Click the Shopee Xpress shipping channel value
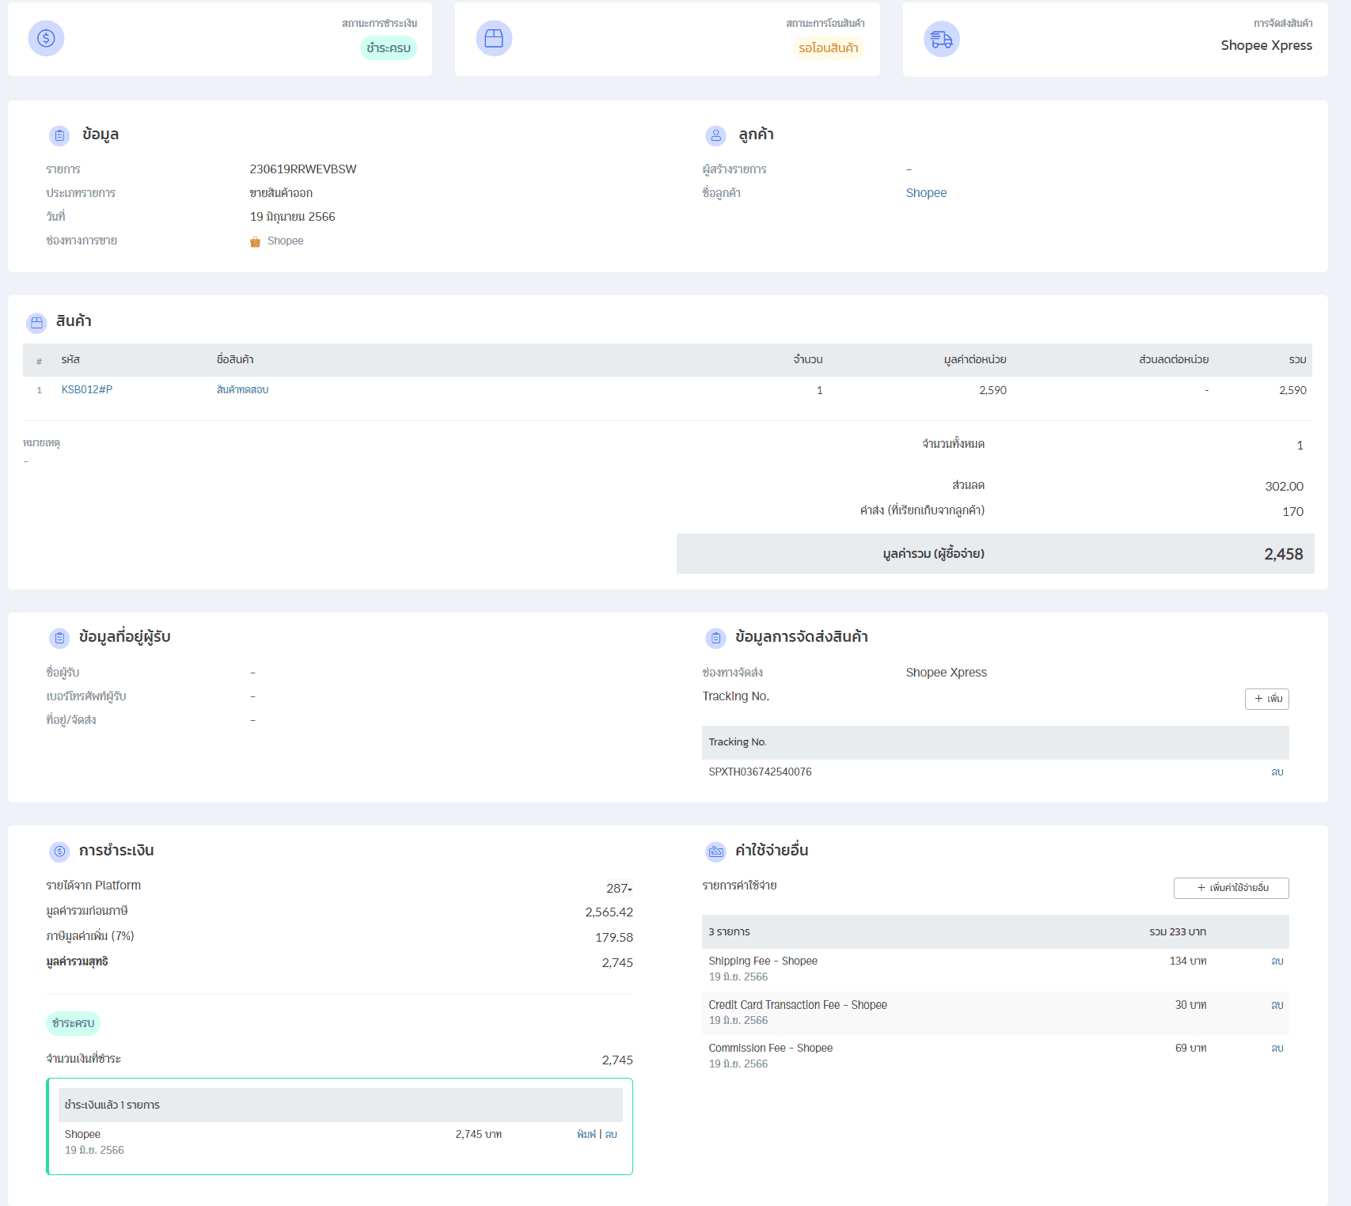The height and width of the screenshot is (1206, 1351). (x=946, y=673)
